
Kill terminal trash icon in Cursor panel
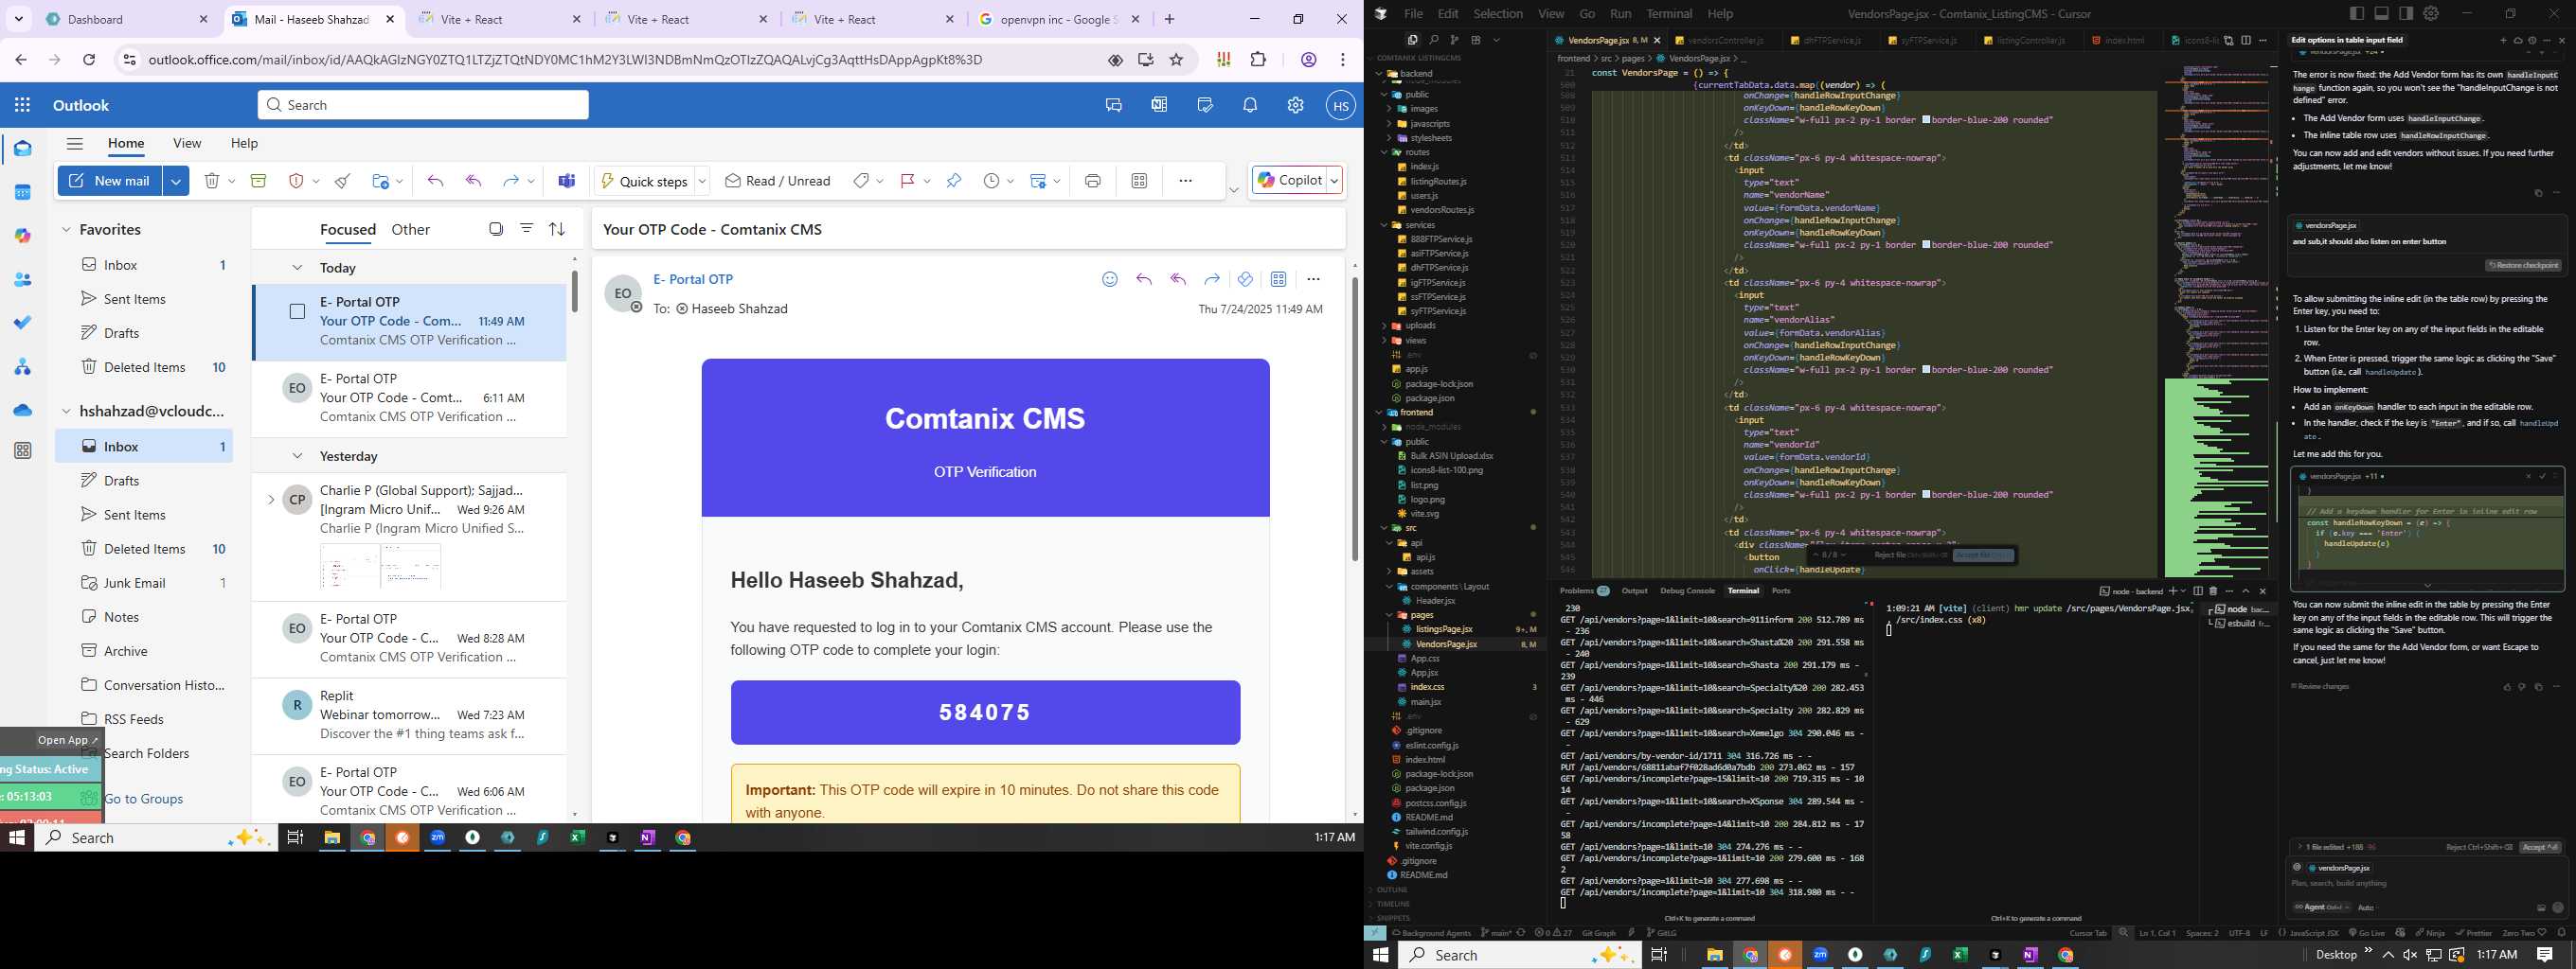[2213, 591]
